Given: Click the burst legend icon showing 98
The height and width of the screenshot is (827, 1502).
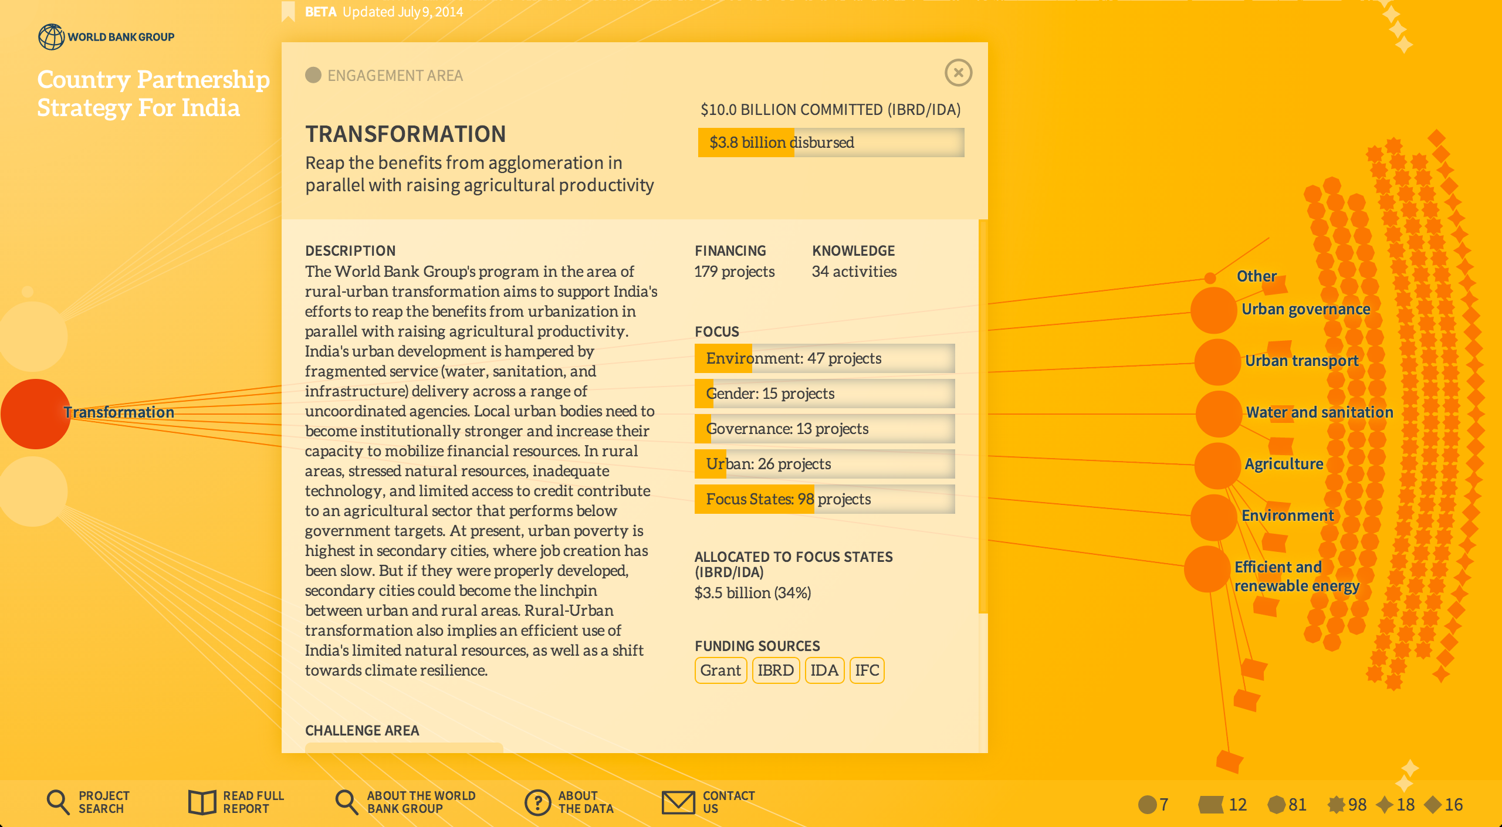Looking at the screenshot, I should click(x=1336, y=805).
